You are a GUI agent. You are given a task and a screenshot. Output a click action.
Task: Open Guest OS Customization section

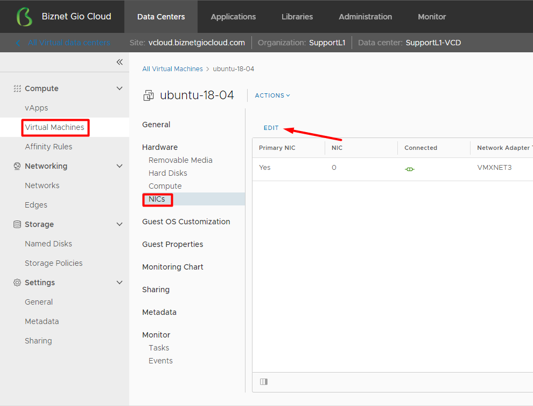click(186, 222)
